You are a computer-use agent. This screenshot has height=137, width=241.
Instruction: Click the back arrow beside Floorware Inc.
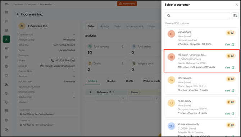[18, 14]
